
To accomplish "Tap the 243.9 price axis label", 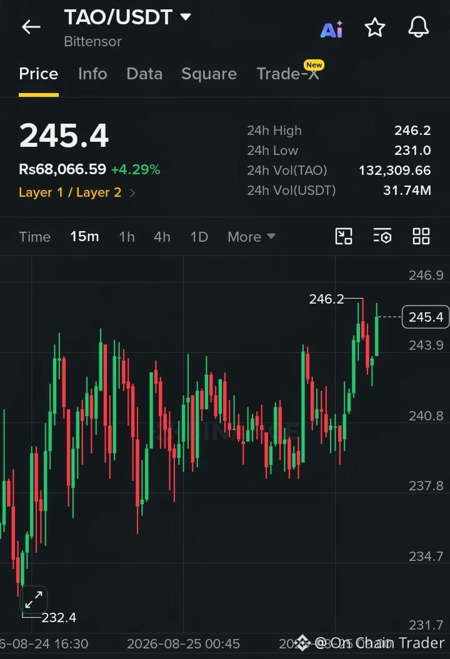I will pyautogui.click(x=426, y=345).
